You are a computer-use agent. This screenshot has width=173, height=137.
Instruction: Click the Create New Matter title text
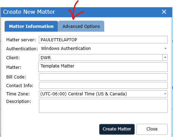click(29, 12)
